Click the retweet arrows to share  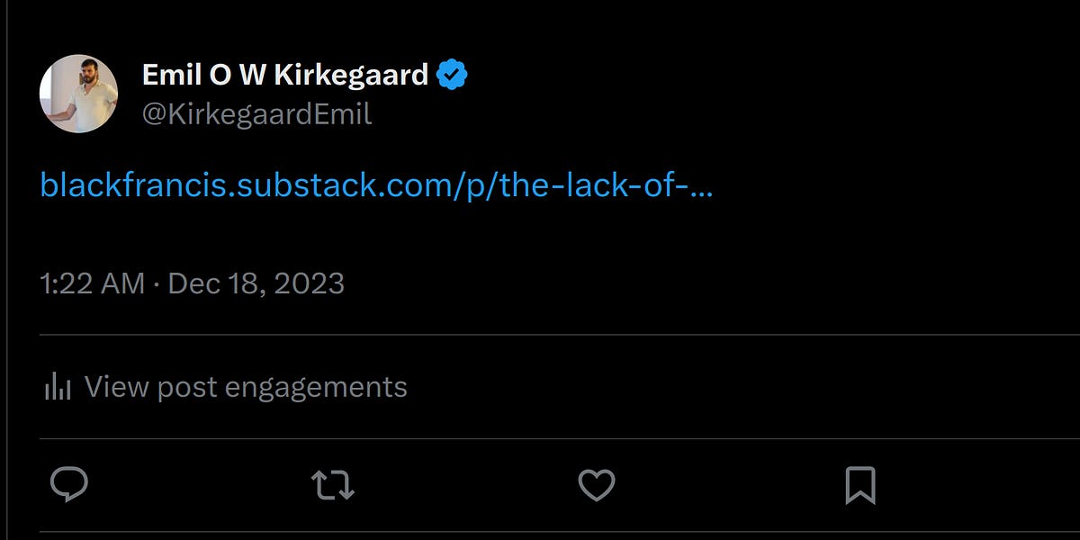[333, 487]
